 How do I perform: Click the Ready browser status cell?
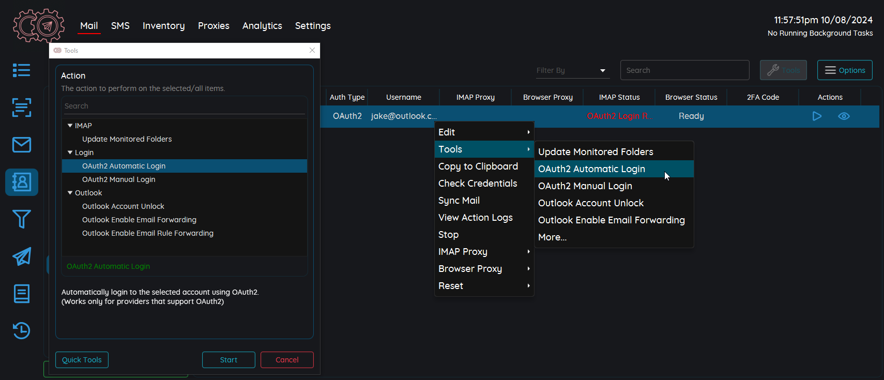691,116
